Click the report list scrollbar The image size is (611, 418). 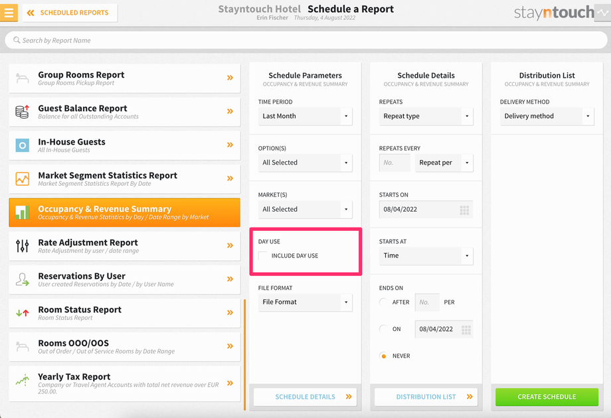tap(244, 354)
